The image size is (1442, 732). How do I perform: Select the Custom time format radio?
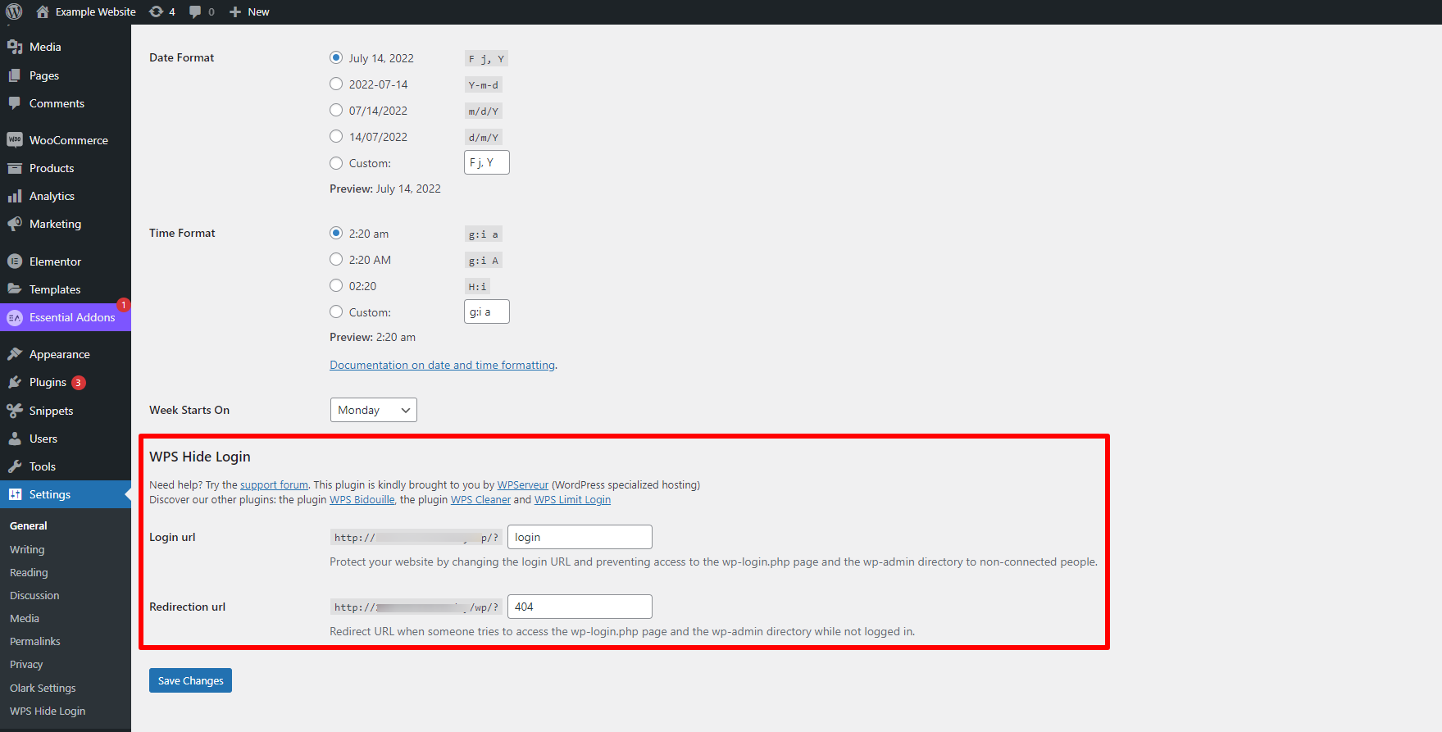336,311
